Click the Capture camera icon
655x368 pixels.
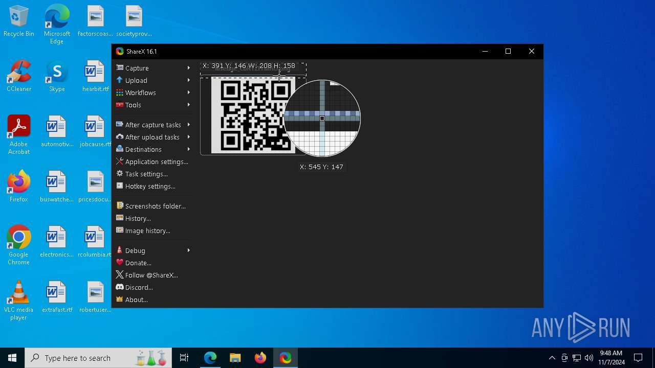coord(120,67)
